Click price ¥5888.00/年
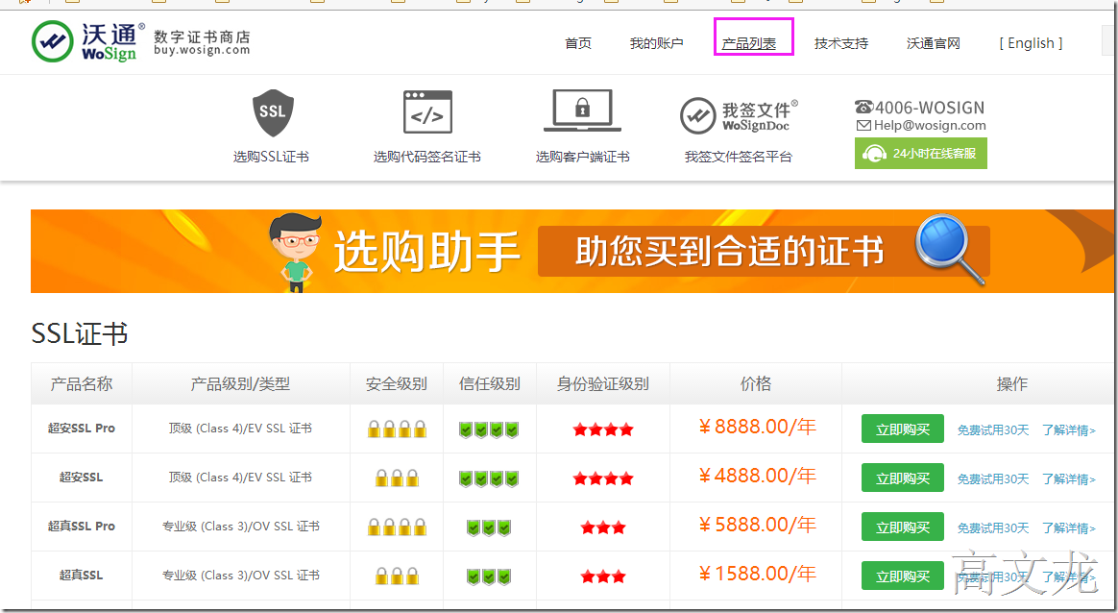The width and height of the screenshot is (1118, 613). tap(757, 525)
